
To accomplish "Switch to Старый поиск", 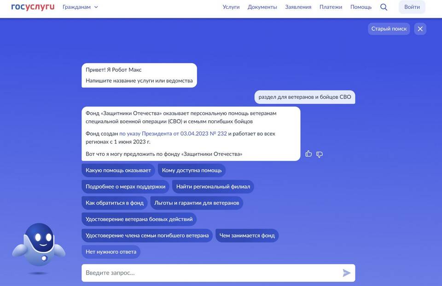I will [389, 29].
